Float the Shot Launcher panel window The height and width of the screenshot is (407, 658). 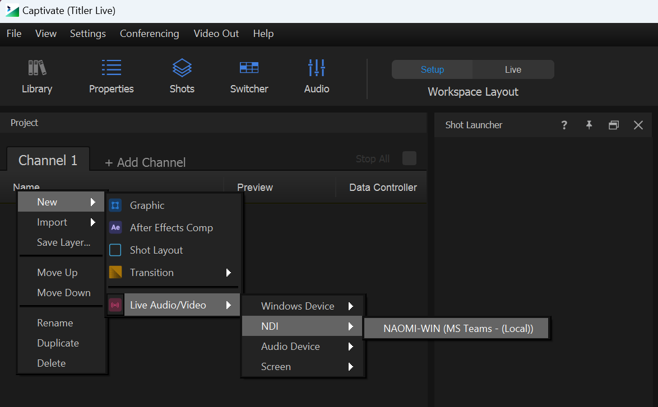click(x=614, y=125)
